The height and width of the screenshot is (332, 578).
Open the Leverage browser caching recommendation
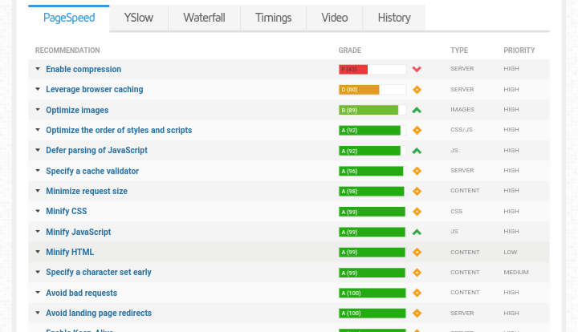(x=95, y=90)
